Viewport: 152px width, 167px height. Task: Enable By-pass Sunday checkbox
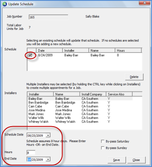pyautogui.click(x=103, y=148)
